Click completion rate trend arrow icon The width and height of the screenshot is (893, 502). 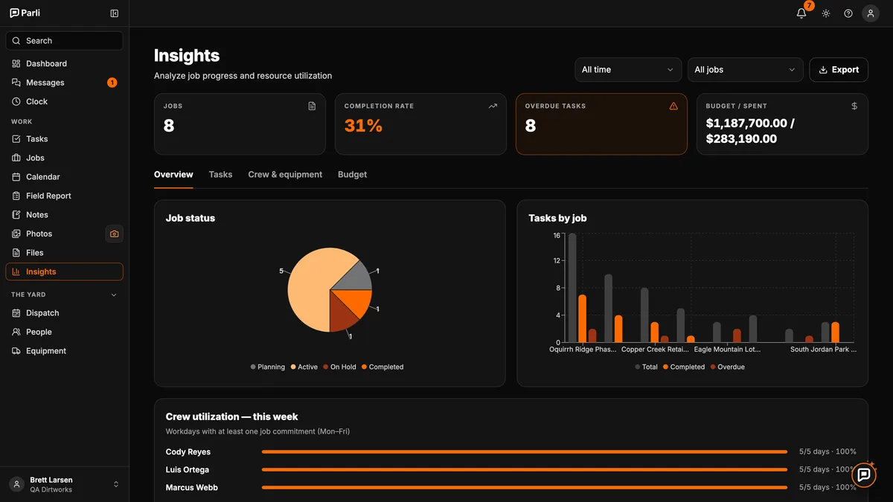click(x=493, y=106)
